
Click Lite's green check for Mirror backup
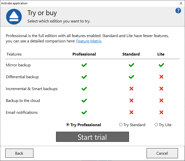[x=161, y=65]
